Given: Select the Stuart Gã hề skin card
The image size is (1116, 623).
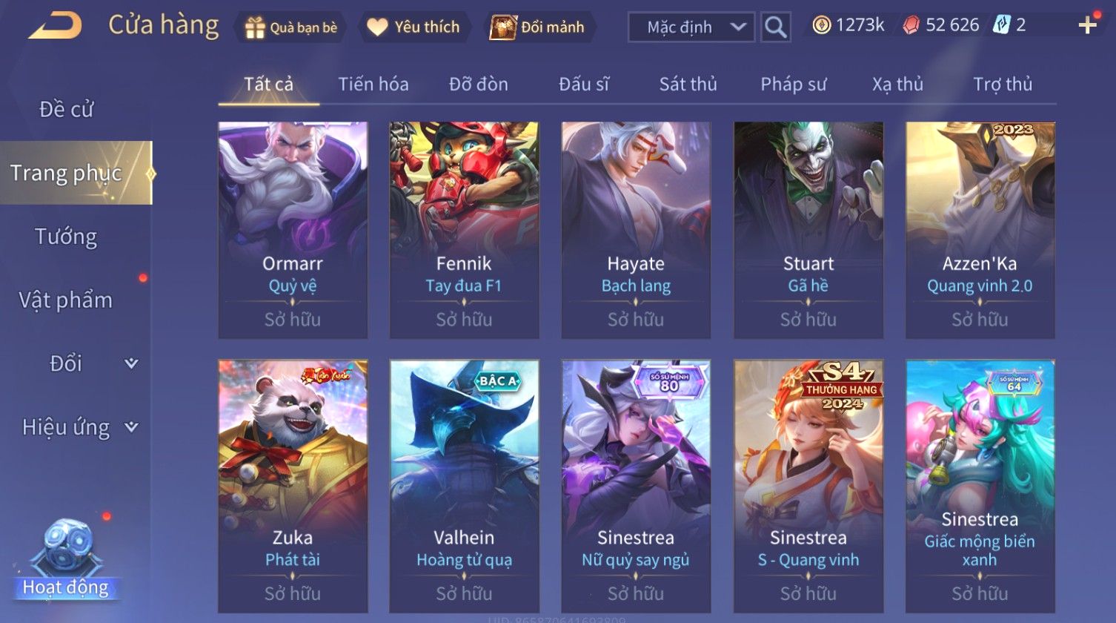Looking at the screenshot, I should pos(808,230).
